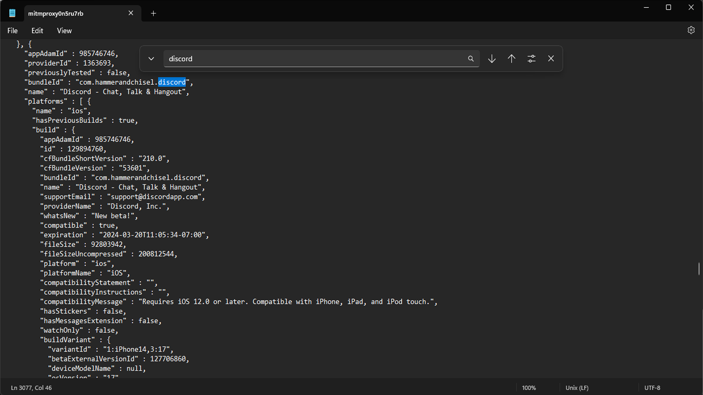Click the "hasMessagesExtension" : false line
703x395 pixels.
click(x=101, y=321)
